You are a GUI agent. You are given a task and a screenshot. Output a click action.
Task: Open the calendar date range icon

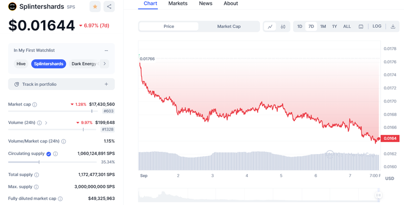pos(361,26)
